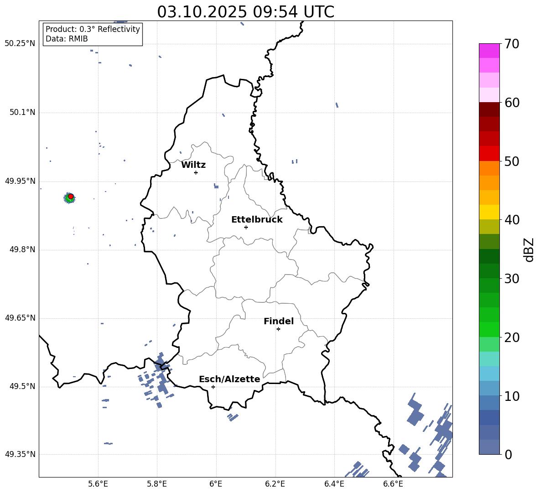Click the colorbar tick label 60
Screen dimensions: 540x493
pos(512,103)
